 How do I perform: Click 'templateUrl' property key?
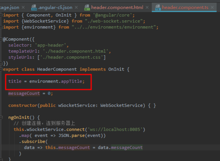(x=22, y=51)
